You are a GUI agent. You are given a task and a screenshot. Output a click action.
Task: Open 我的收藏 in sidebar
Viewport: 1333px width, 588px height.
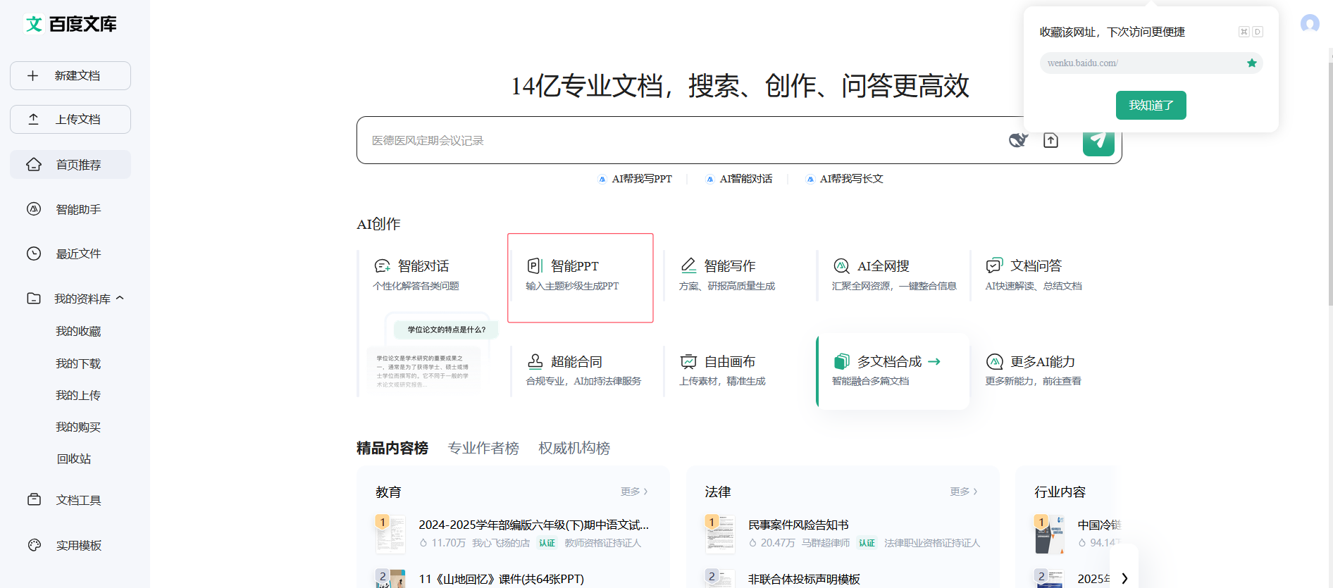(x=78, y=331)
